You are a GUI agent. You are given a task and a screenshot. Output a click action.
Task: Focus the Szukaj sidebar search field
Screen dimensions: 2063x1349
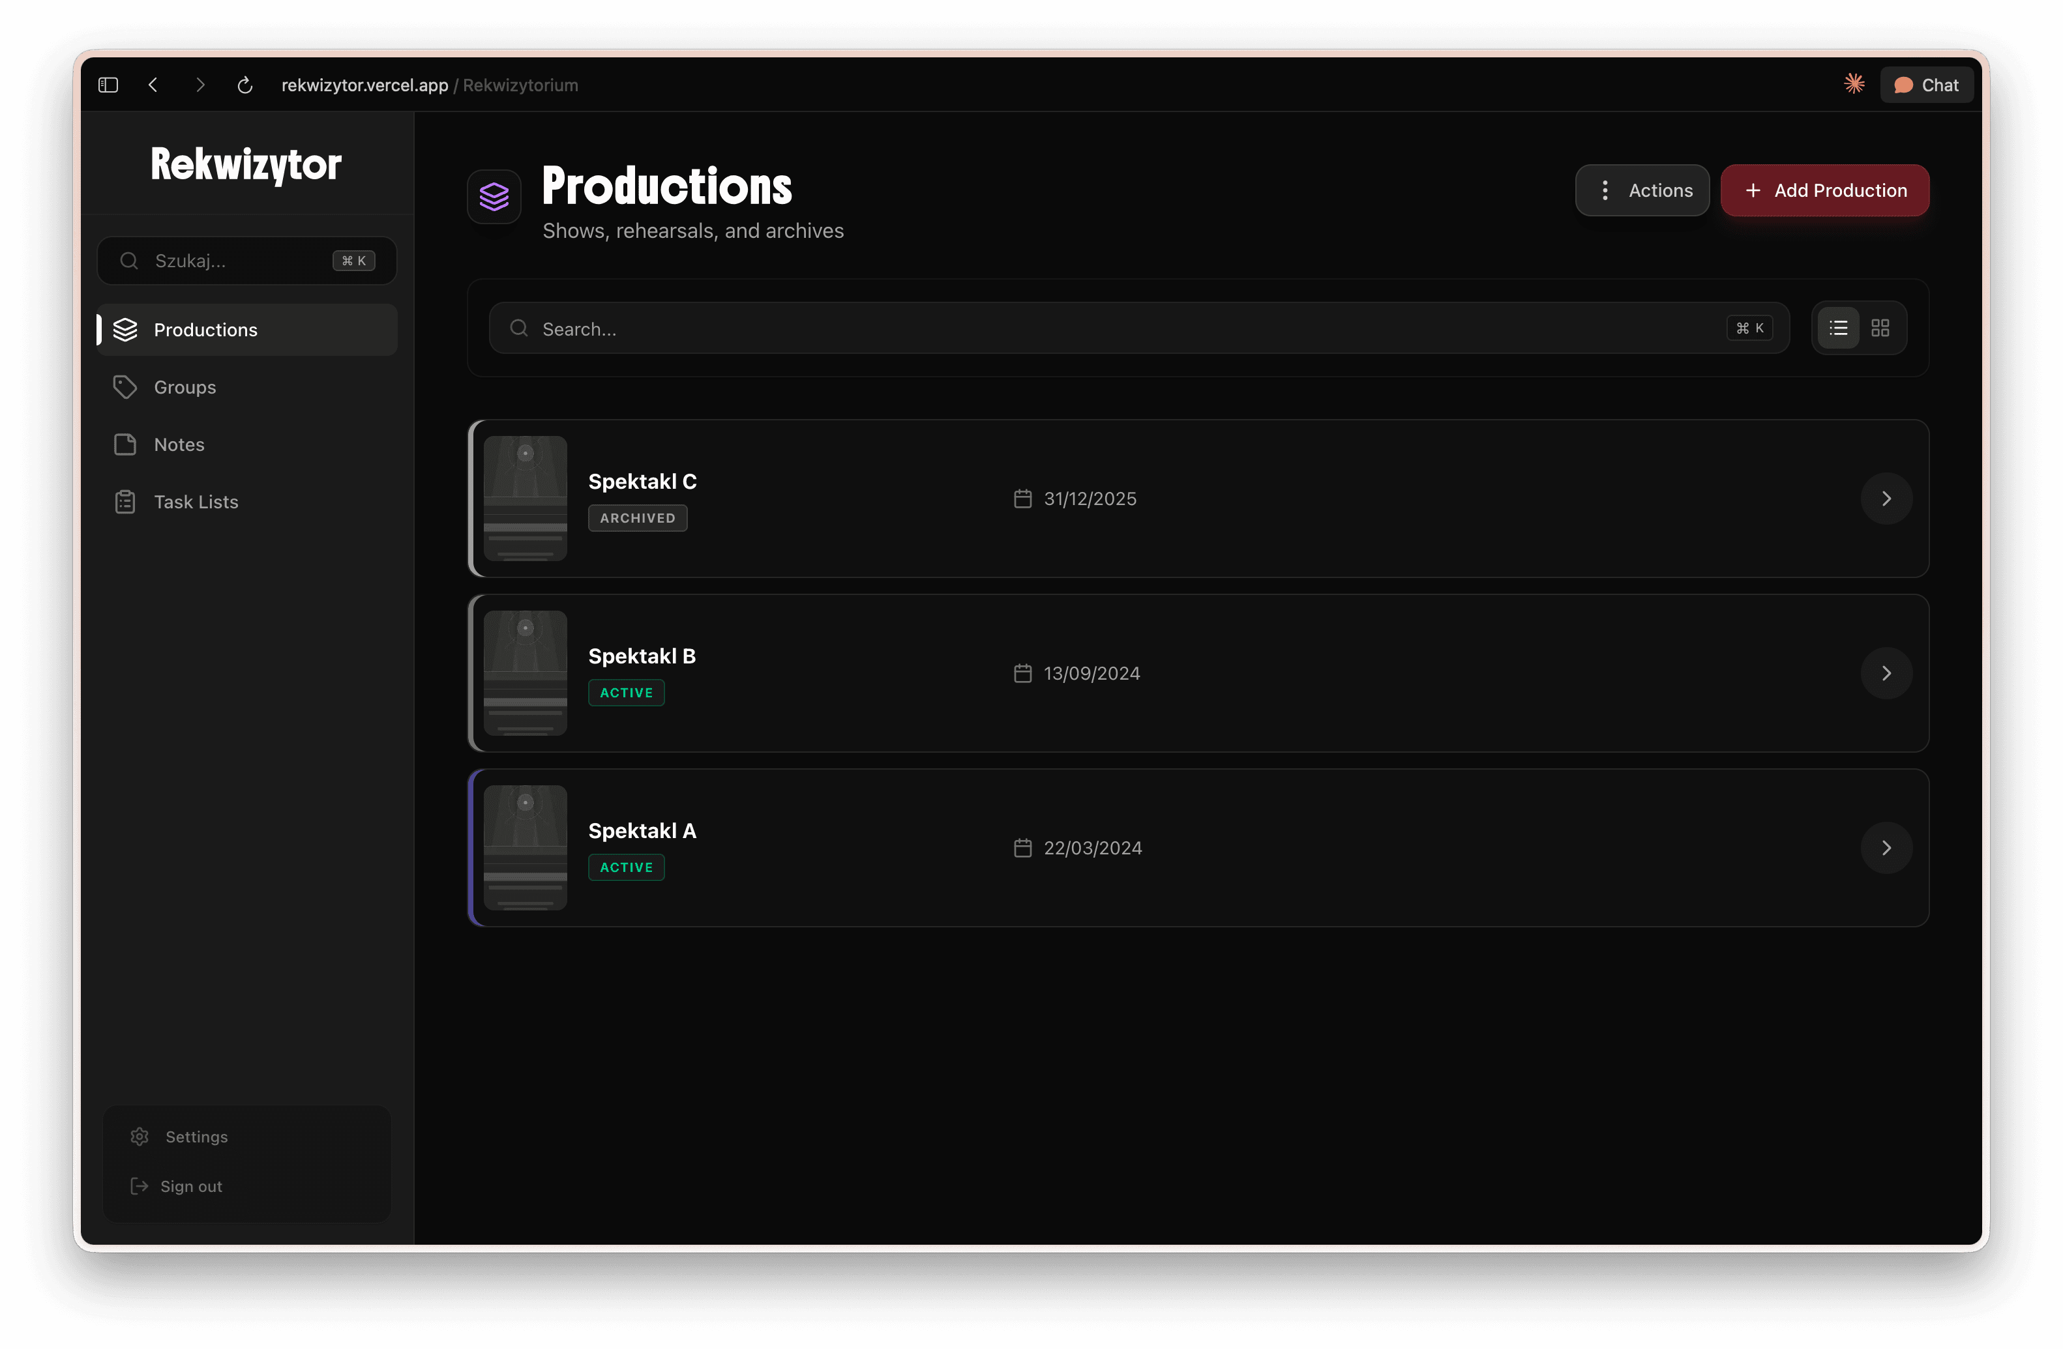(x=247, y=261)
